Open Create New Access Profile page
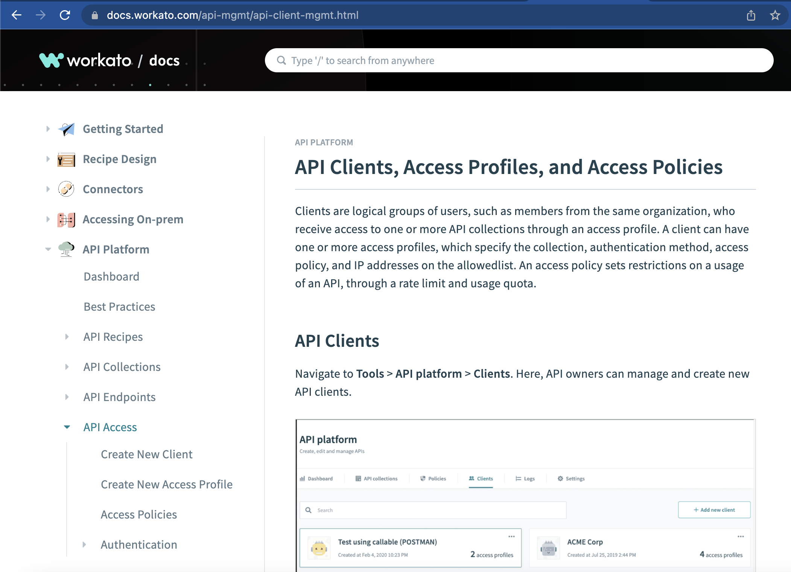This screenshot has width=791, height=572. click(x=166, y=484)
